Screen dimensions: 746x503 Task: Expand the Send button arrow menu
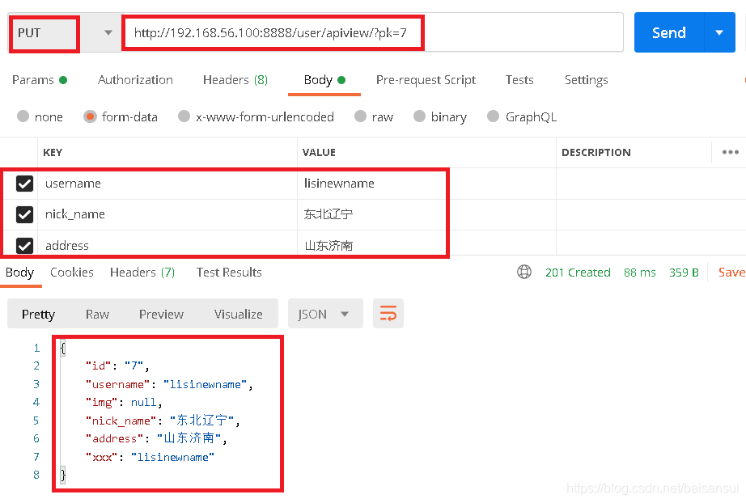tap(719, 33)
